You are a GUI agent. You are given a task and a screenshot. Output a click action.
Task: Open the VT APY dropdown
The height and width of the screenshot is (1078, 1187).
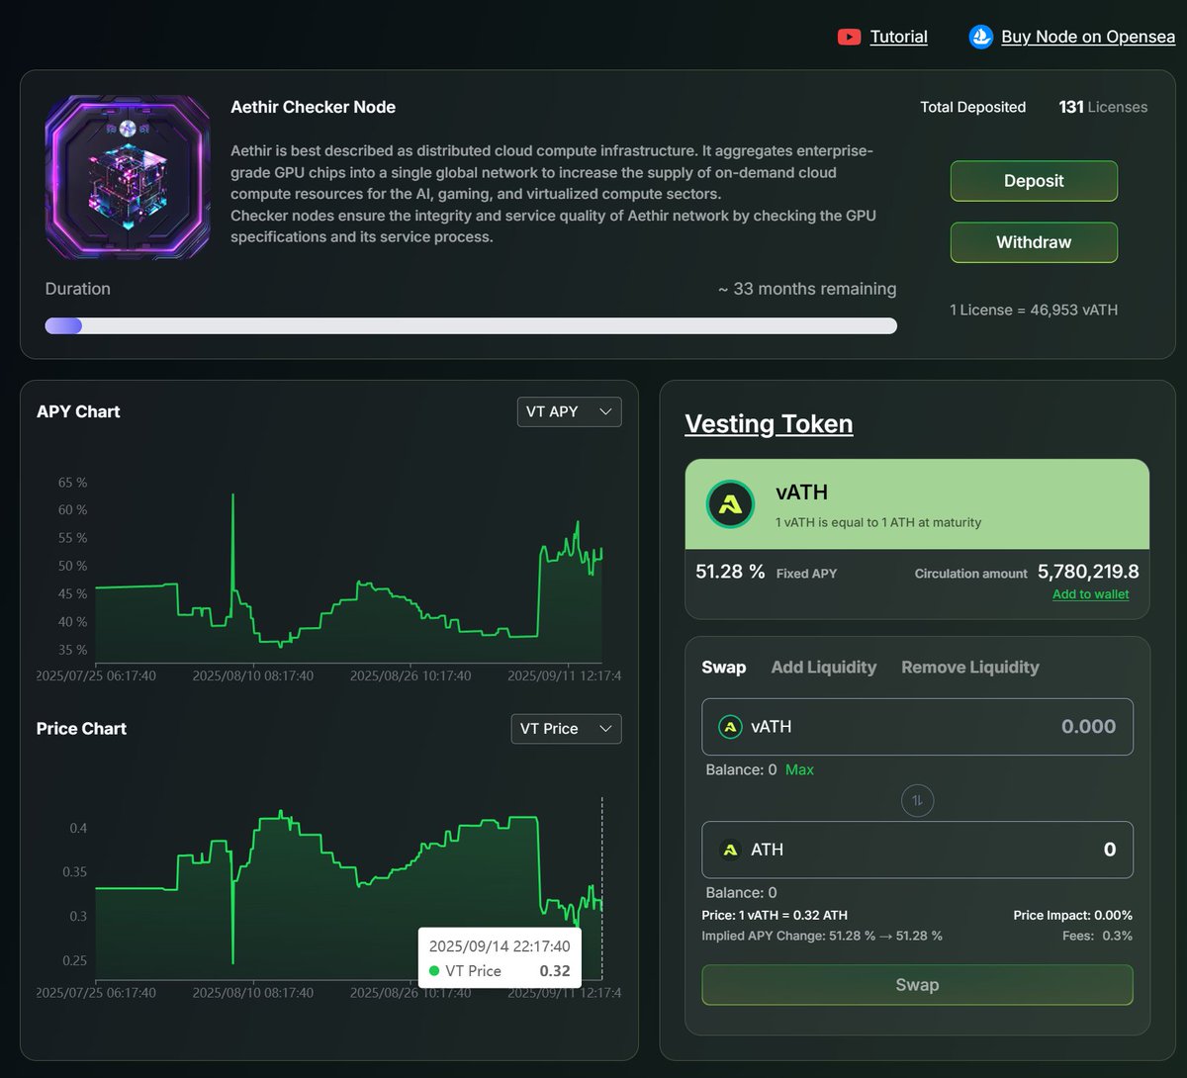(x=570, y=411)
